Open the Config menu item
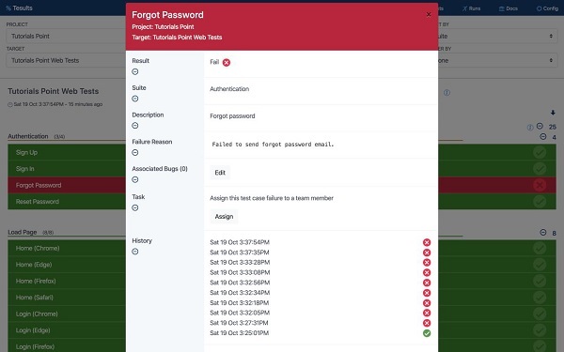 click(547, 8)
